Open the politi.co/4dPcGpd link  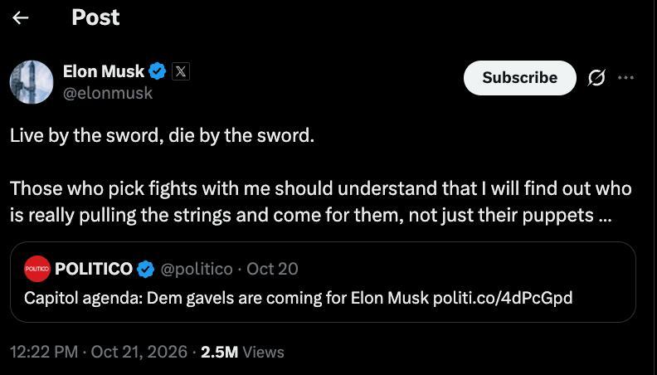(503, 298)
